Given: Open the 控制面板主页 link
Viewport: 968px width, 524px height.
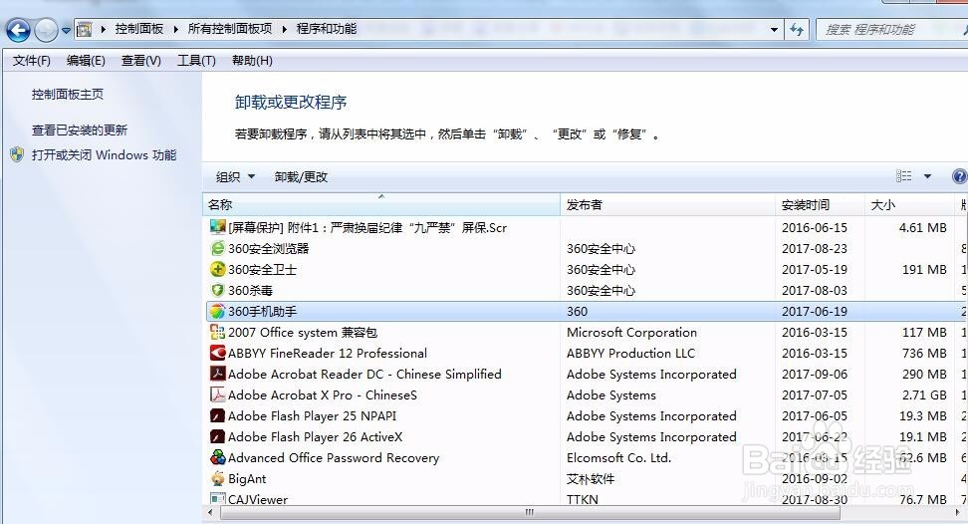Looking at the screenshot, I should 68,95.
